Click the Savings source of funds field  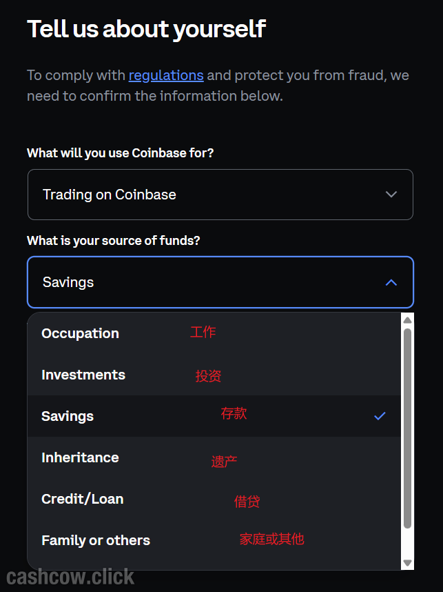(x=207, y=282)
